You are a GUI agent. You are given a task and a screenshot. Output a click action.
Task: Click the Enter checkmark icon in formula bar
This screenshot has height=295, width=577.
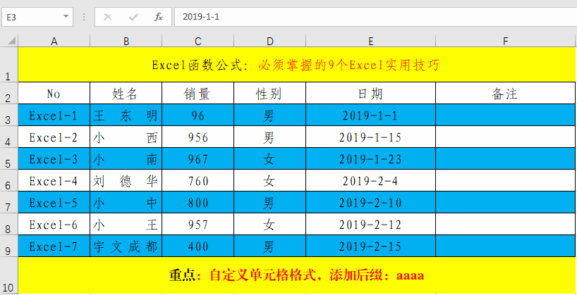pyautogui.click(x=133, y=17)
